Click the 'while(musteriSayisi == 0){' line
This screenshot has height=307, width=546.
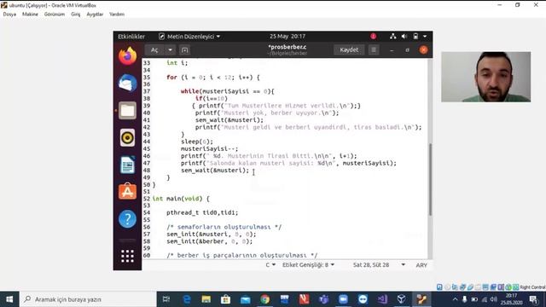pos(228,91)
